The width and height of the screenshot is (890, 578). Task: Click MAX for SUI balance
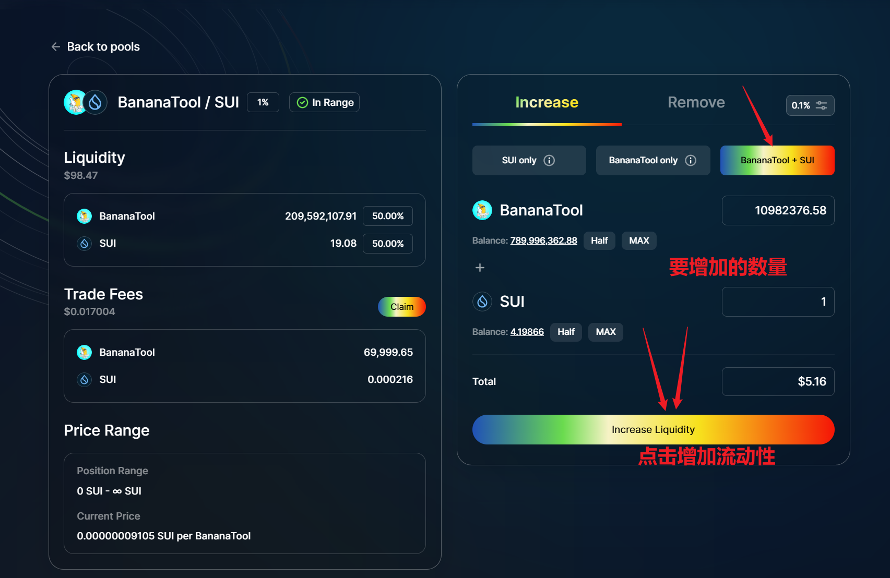606,332
